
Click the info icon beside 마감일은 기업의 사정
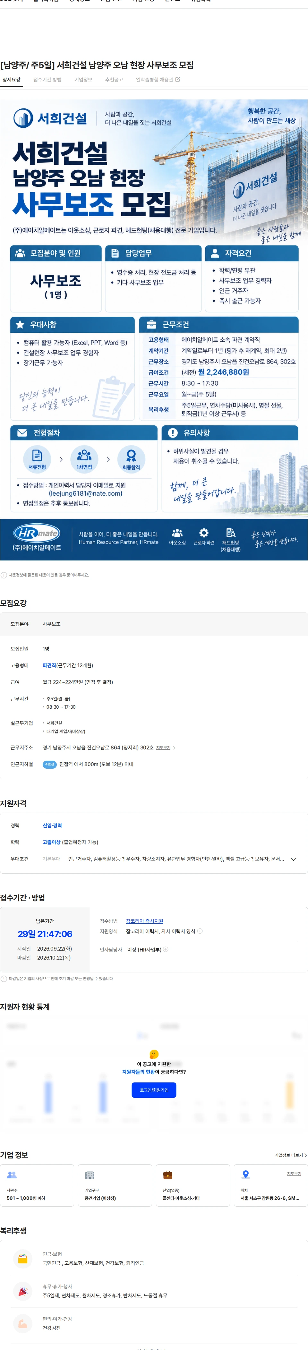point(4,978)
